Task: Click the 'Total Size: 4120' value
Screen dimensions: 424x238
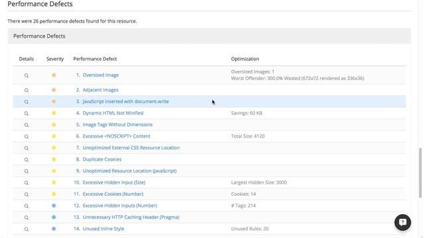Action: point(248,137)
